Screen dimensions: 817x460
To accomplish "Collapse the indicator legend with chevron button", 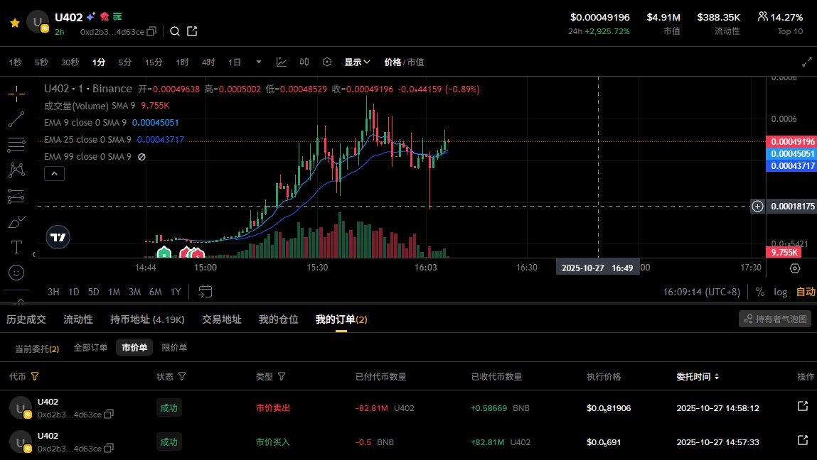I will (x=54, y=174).
